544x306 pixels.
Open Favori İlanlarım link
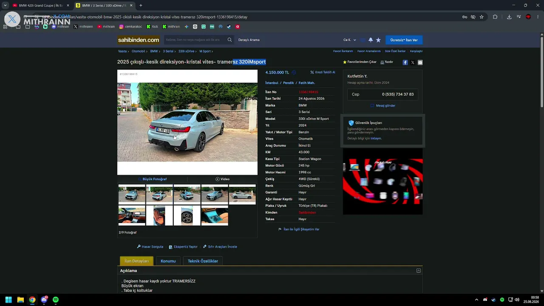point(343,51)
